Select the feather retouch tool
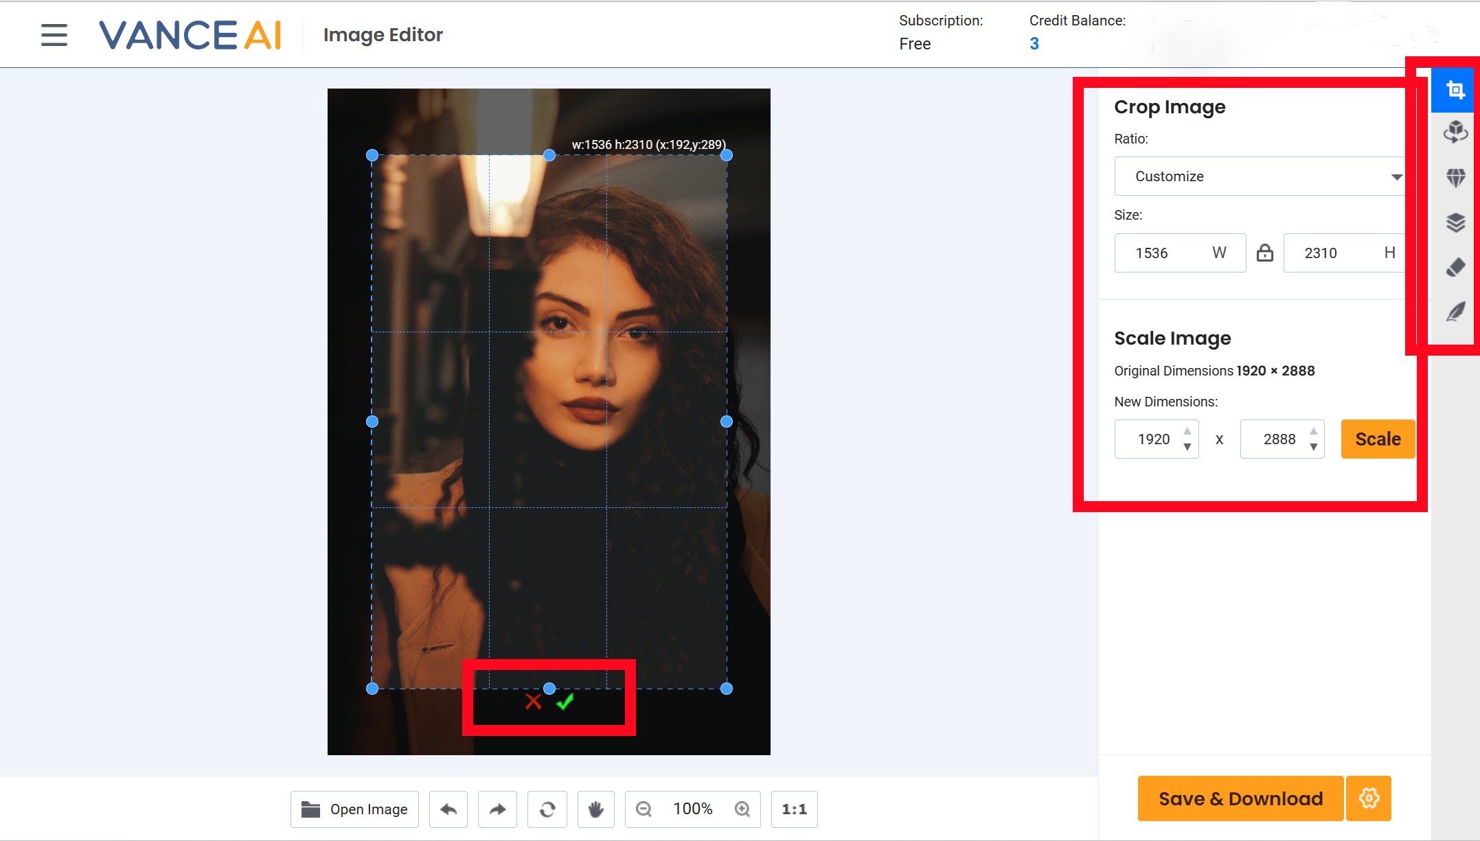 pyautogui.click(x=1455, y=311)
